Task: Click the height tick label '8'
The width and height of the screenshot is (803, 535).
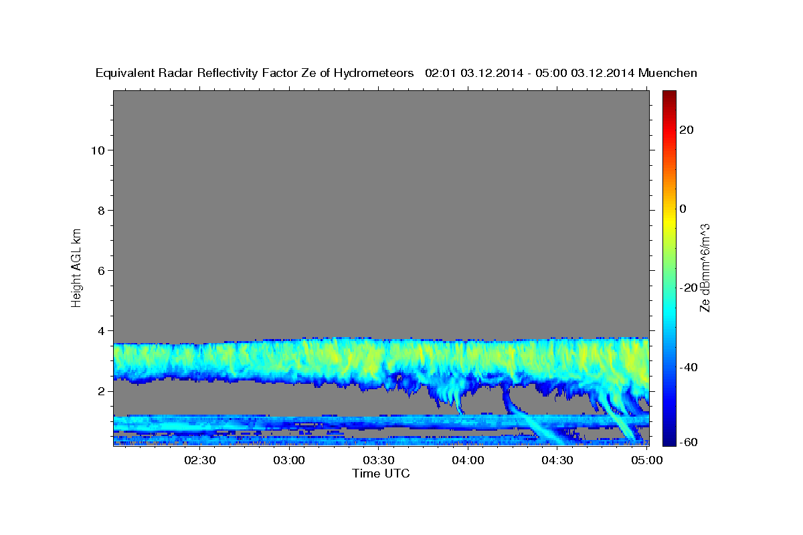Action: (x=100, y=210)
